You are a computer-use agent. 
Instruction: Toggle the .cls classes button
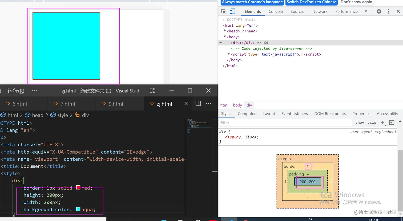[372, 122]
